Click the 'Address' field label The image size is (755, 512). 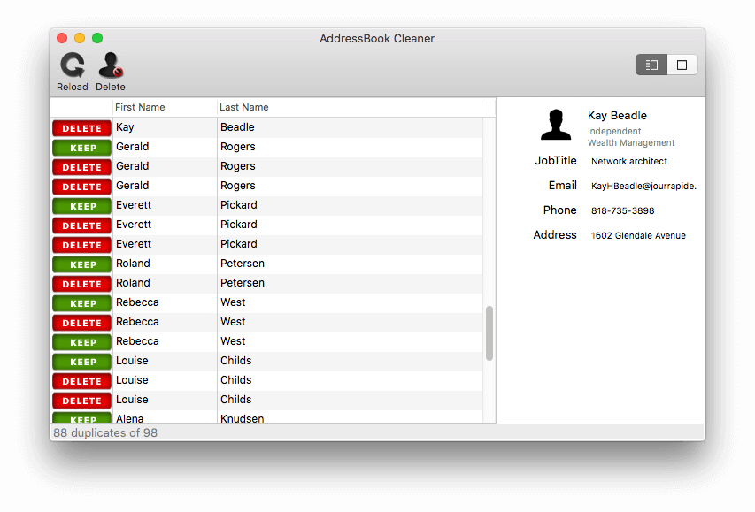click(555, 234)
